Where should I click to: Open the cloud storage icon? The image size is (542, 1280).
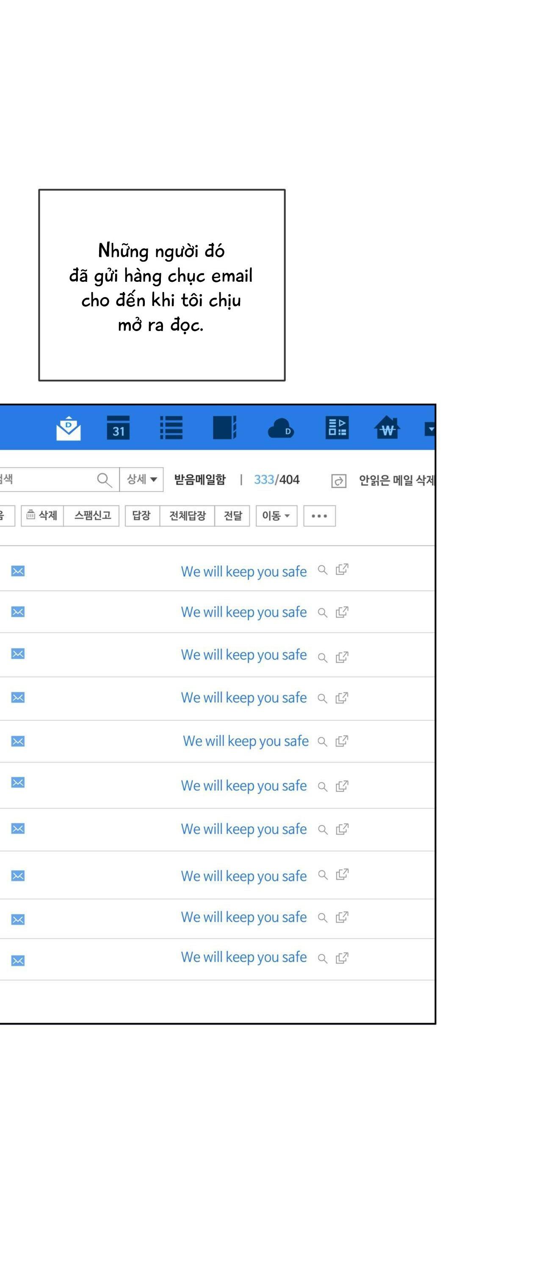pyautogui.click(x=280, y=429)
